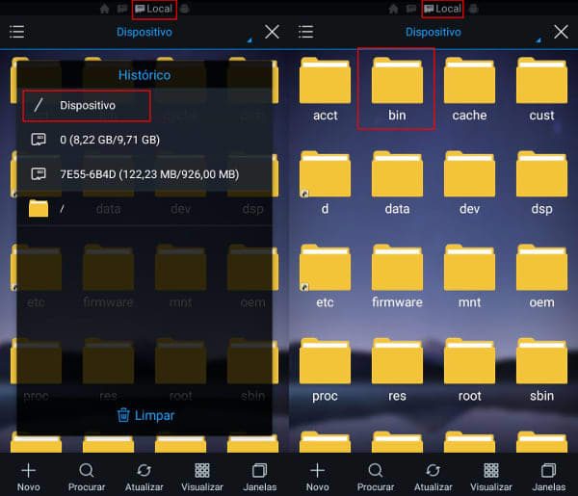
Task: Open the data folder in the right screen
Action: [x=397, y=183]
